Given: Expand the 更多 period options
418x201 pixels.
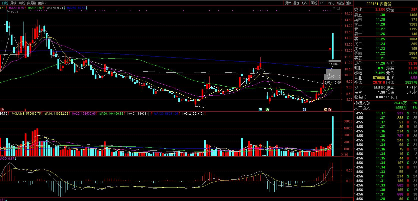Looking at the screenshot, I should 42,3.
